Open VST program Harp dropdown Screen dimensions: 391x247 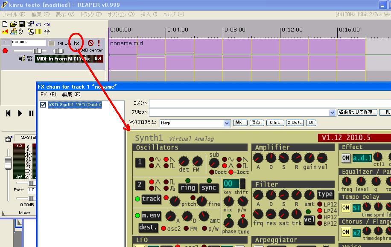(226, 123)
